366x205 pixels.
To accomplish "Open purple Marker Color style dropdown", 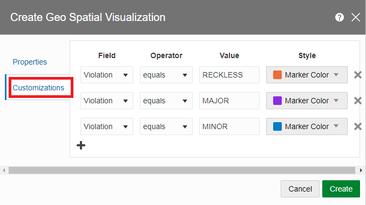I will coord(307,101).
